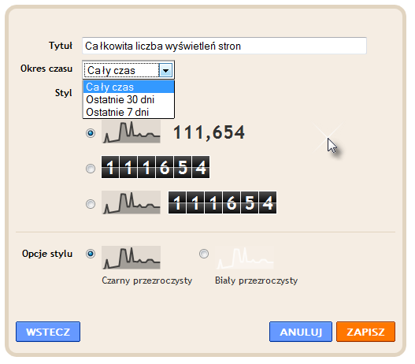The height and width of the screenshot is (364, 415).
Task: Select the graph with plain number style radio
Action: pos(91,133)
